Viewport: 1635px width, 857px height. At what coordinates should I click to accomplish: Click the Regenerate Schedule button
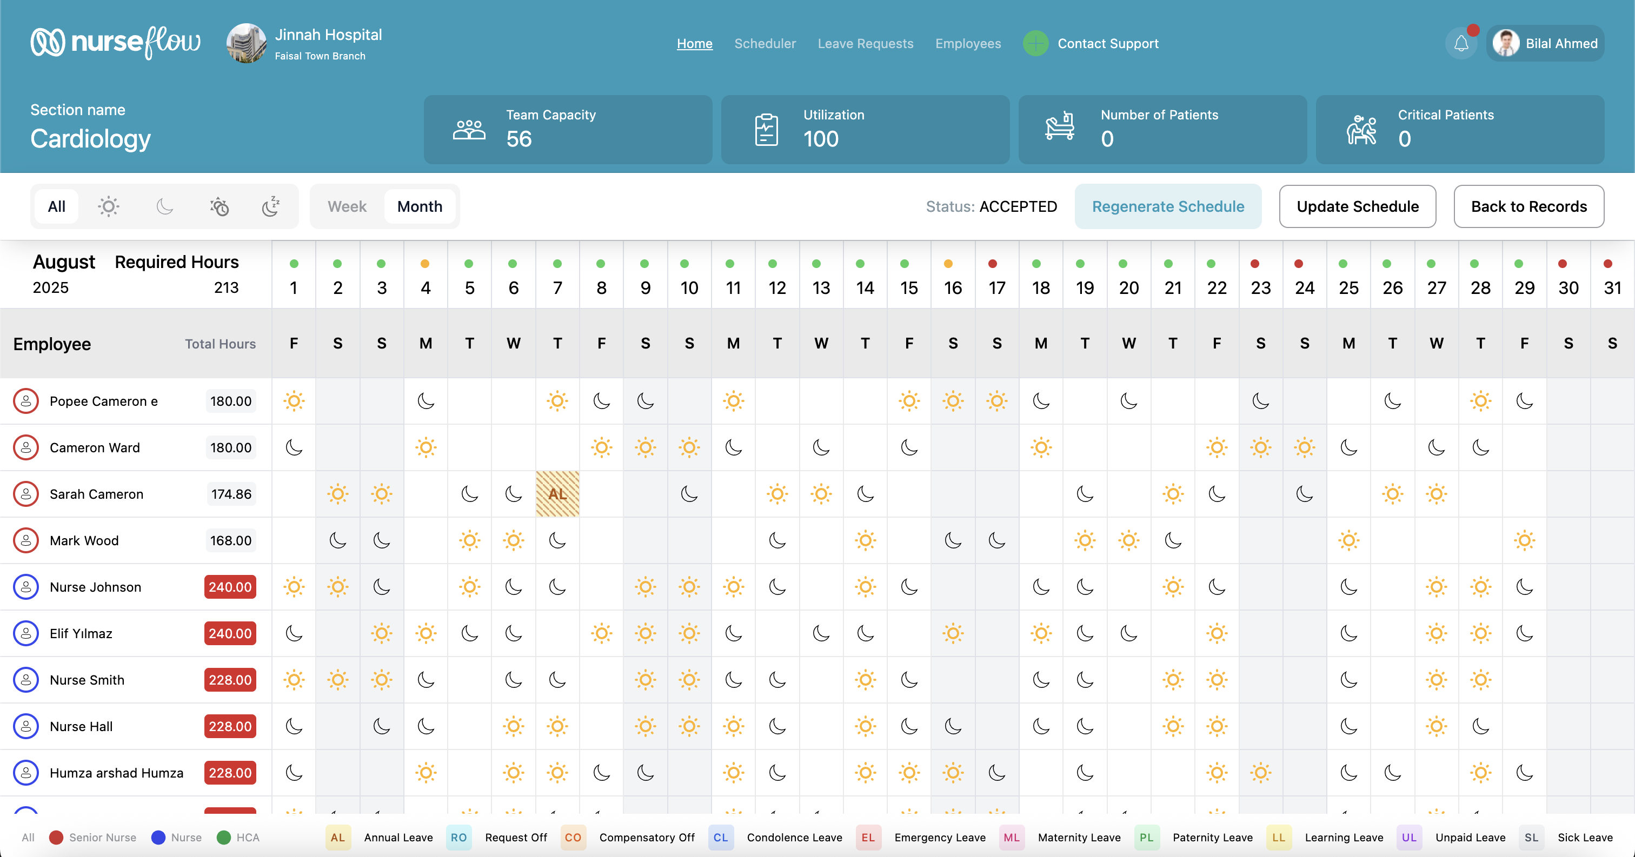click(1168, 206)
